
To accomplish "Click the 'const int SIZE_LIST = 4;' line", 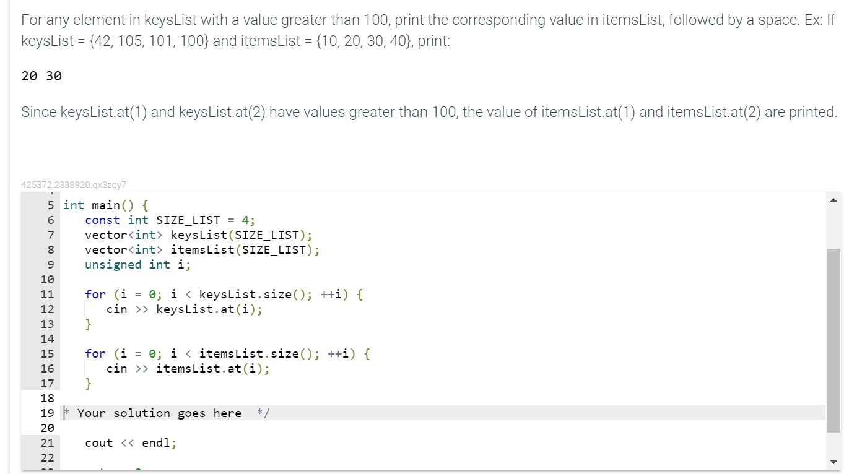I will 170,220.
